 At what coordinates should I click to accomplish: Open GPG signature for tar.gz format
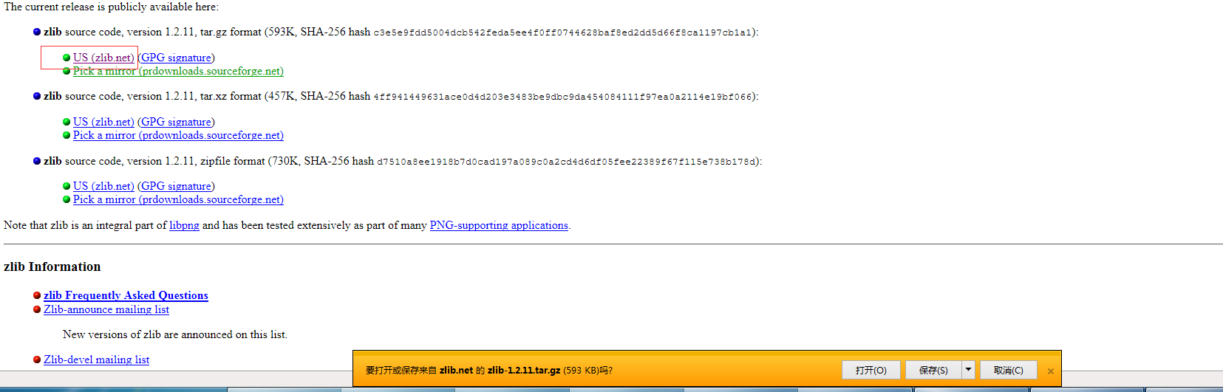176,58
